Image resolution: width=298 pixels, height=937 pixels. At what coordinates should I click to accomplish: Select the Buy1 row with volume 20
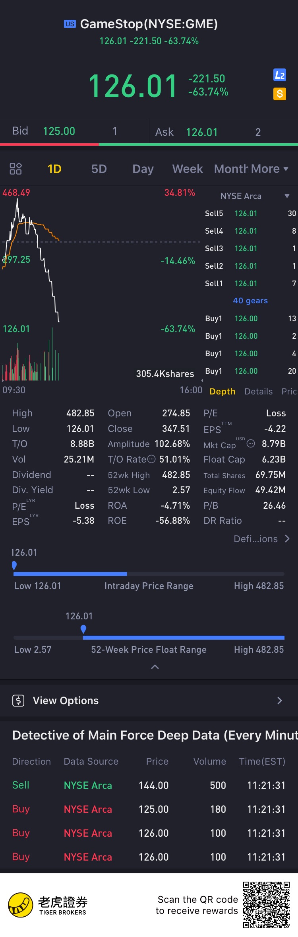(250, 371)
